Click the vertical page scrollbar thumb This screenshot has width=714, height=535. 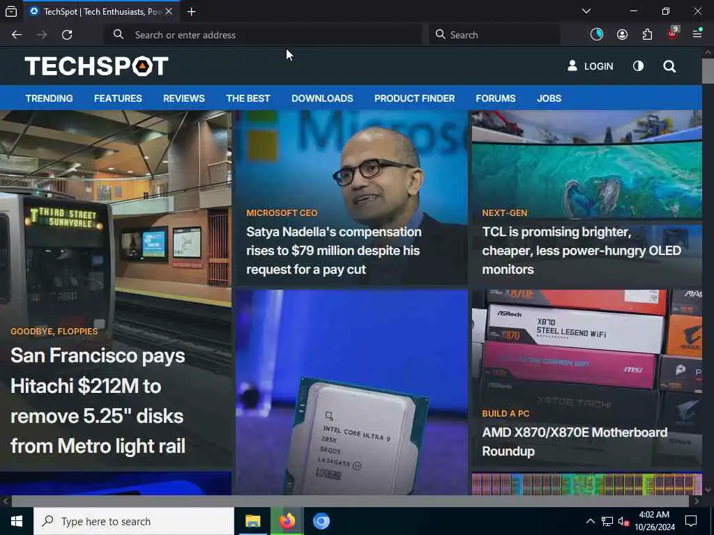tap(708, 70)
